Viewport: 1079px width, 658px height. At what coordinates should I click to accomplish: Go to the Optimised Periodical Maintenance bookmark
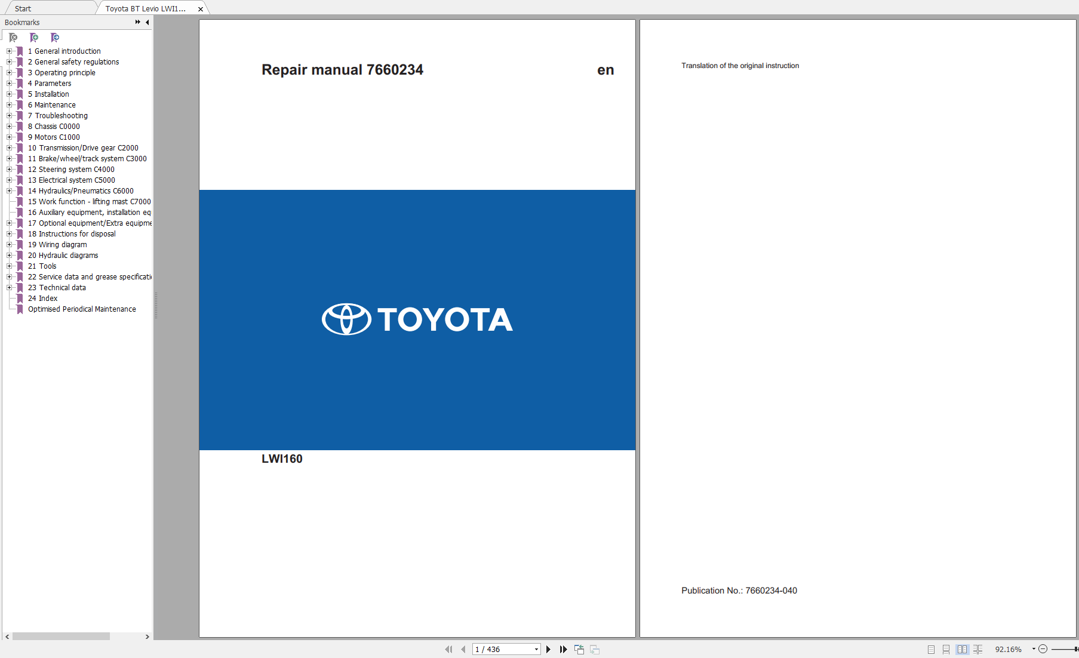tap(82, 309)
